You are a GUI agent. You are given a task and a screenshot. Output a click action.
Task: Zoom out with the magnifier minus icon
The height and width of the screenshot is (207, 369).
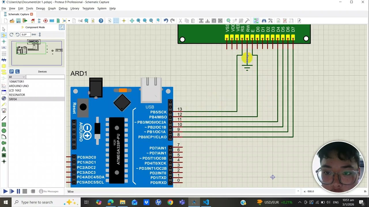(x=145, y=21)
